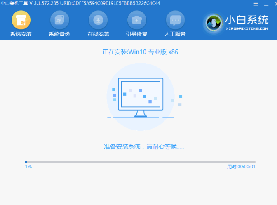Open the hamburger menu in title bar
Screen dimensions: 277x205
click(x=256, y=4)
